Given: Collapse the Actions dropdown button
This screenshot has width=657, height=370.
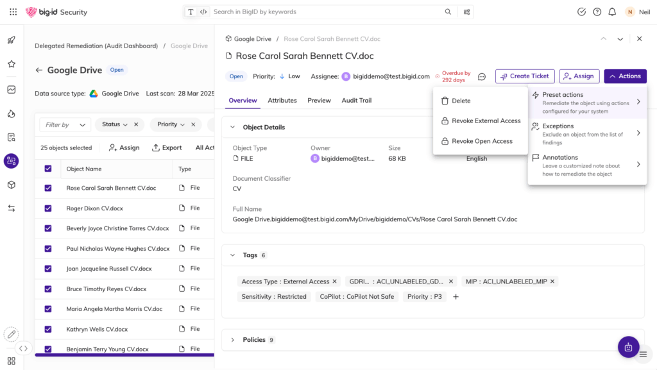Looking at the screenshot, I should tap(625, 76).
